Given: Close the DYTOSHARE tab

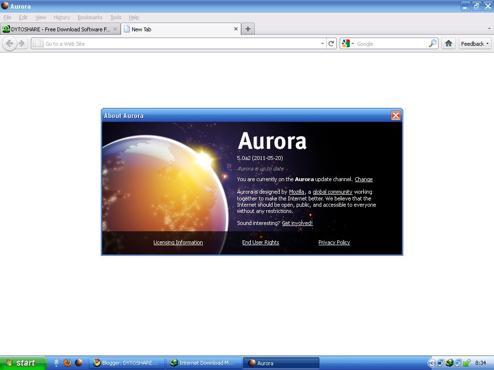Looking at the screenshot, I should (115, 29).
